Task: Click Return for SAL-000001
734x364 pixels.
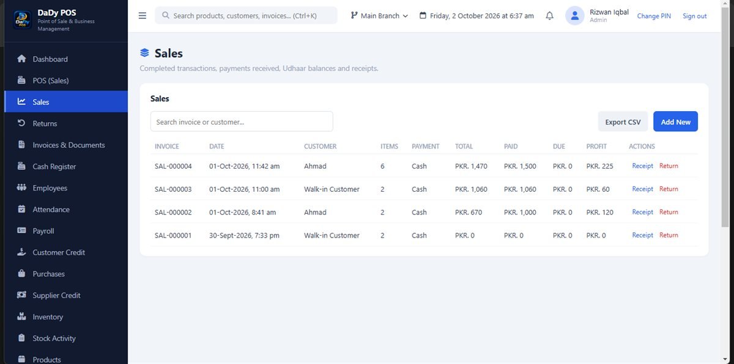Action: coord(669,235)
